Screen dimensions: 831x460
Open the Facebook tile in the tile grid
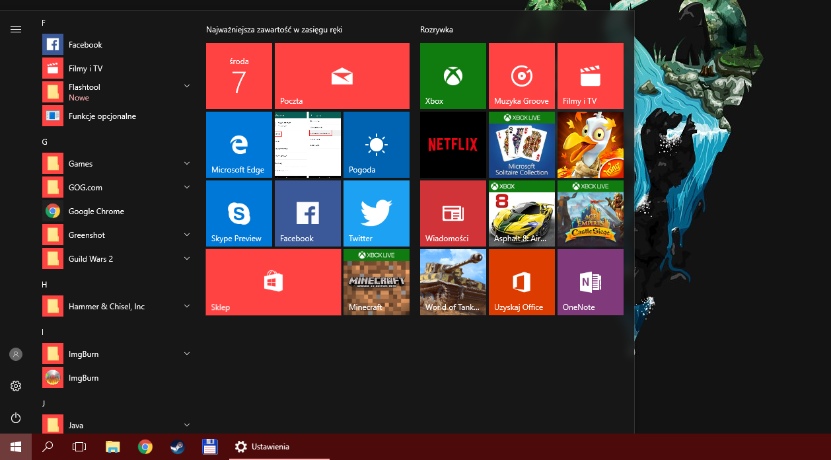pos(308,213)
